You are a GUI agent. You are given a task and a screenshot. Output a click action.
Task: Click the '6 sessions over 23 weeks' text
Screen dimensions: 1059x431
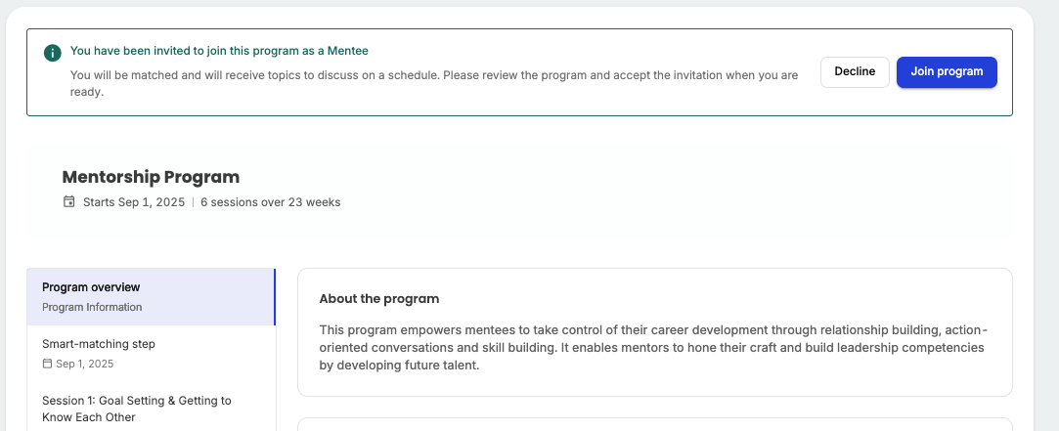pyautogui.click(x=270, y=202)
